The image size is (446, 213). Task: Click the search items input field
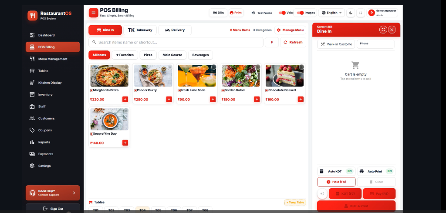[x=176, y=42]
